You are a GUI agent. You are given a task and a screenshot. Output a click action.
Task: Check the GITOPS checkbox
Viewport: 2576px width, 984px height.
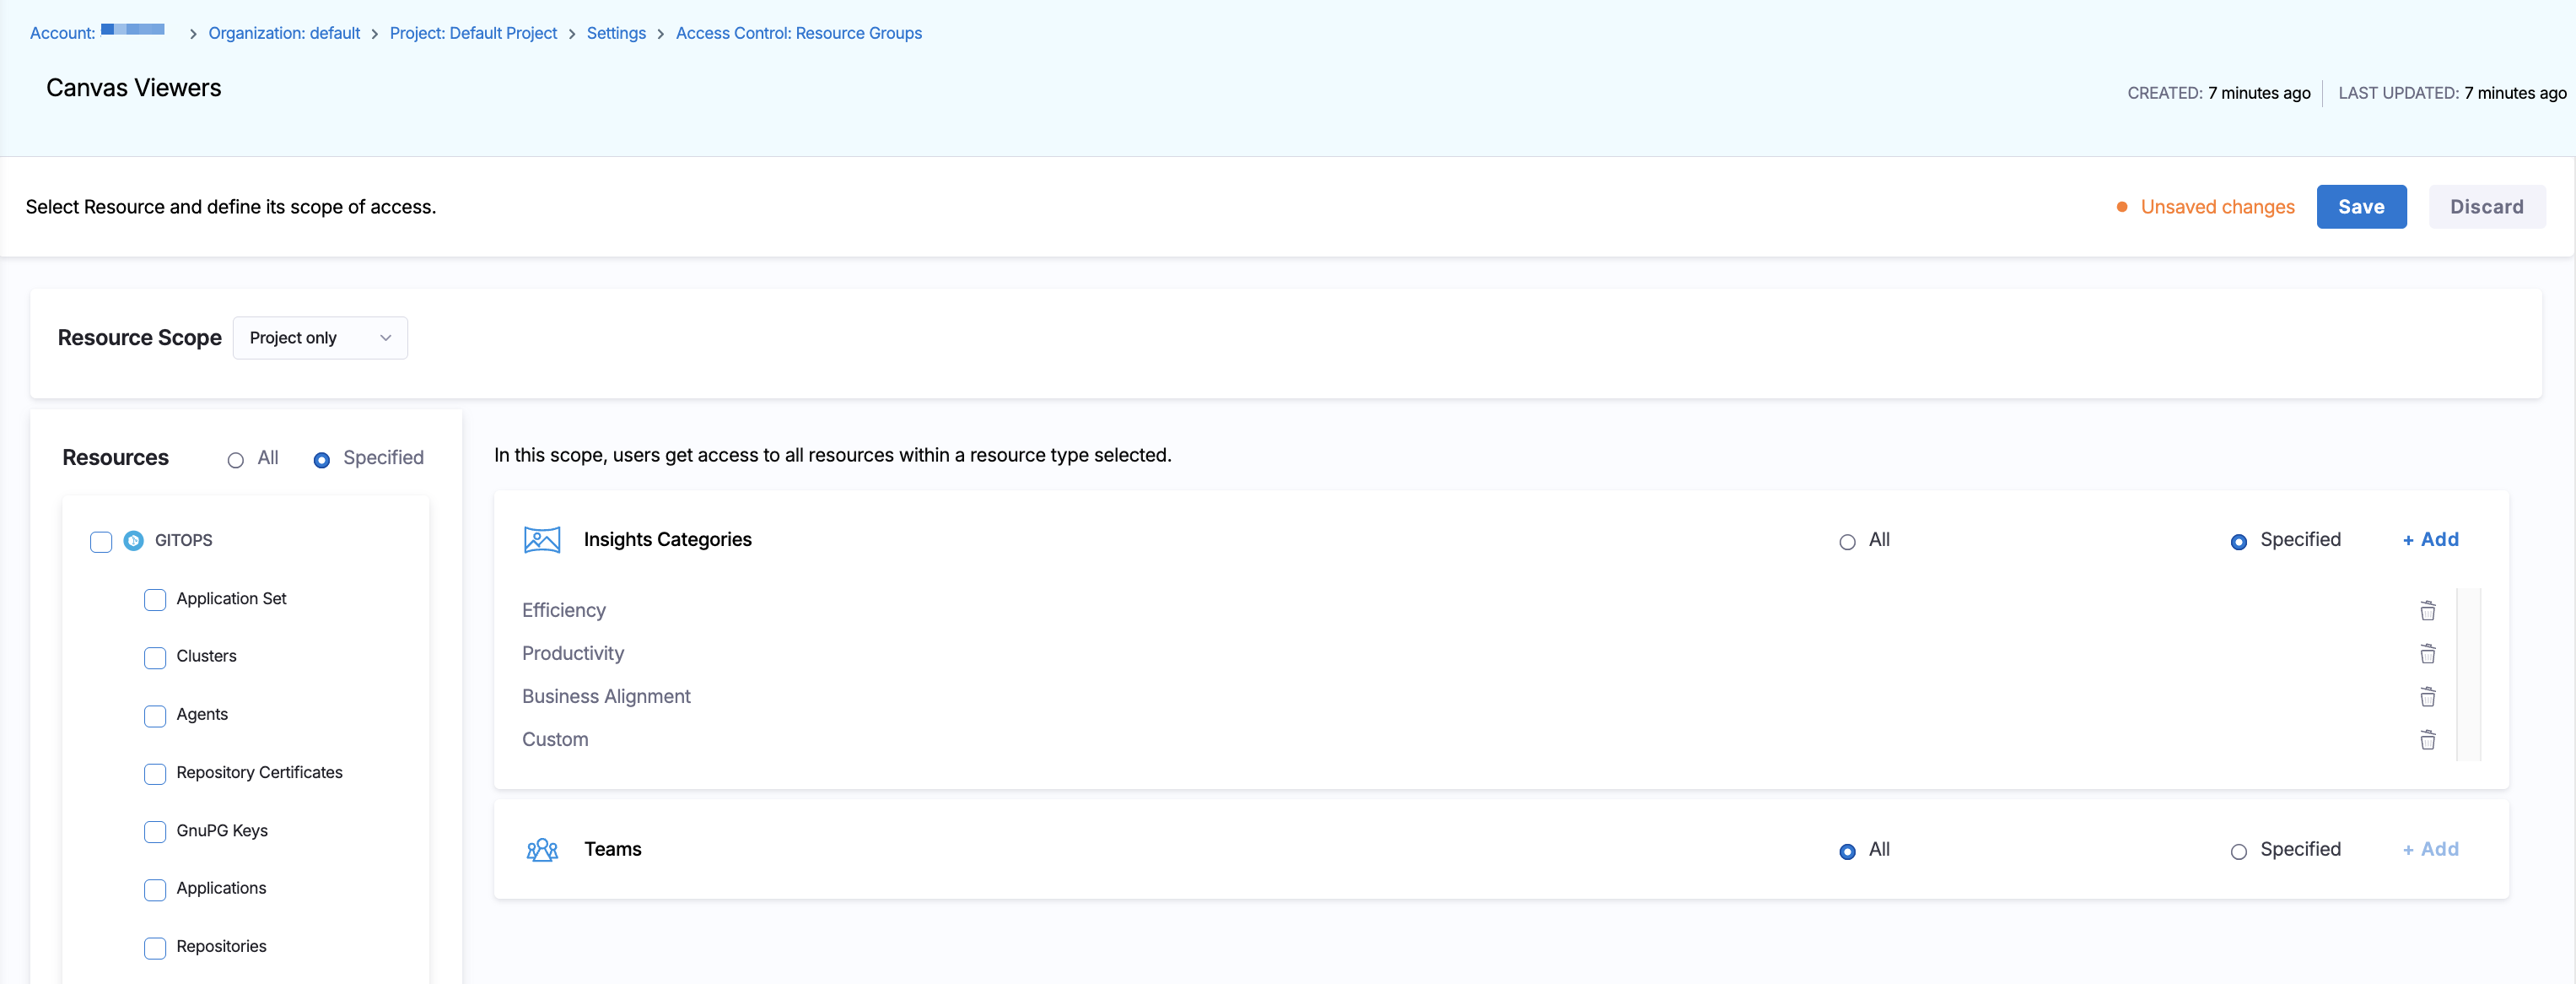(x=101, y=541)
